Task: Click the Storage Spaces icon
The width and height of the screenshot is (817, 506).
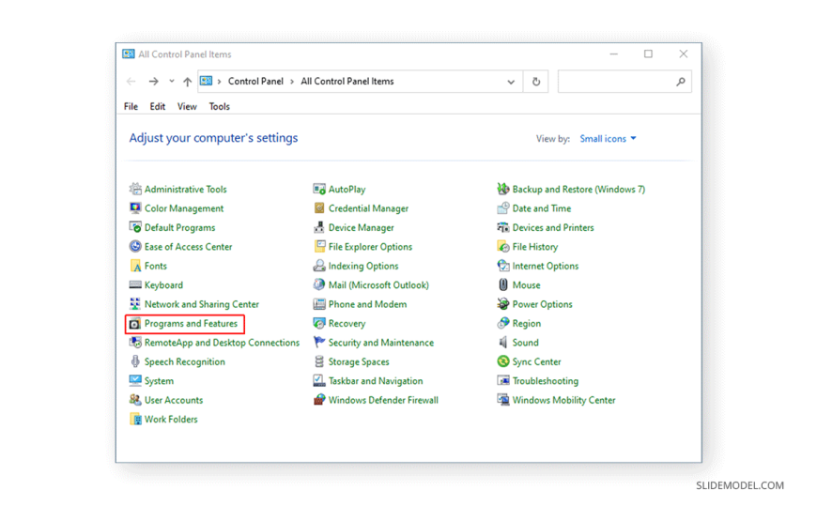Action: click(x=319, y=361)
